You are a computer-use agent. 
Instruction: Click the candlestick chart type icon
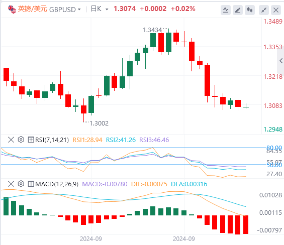click(x=250, y=10)
